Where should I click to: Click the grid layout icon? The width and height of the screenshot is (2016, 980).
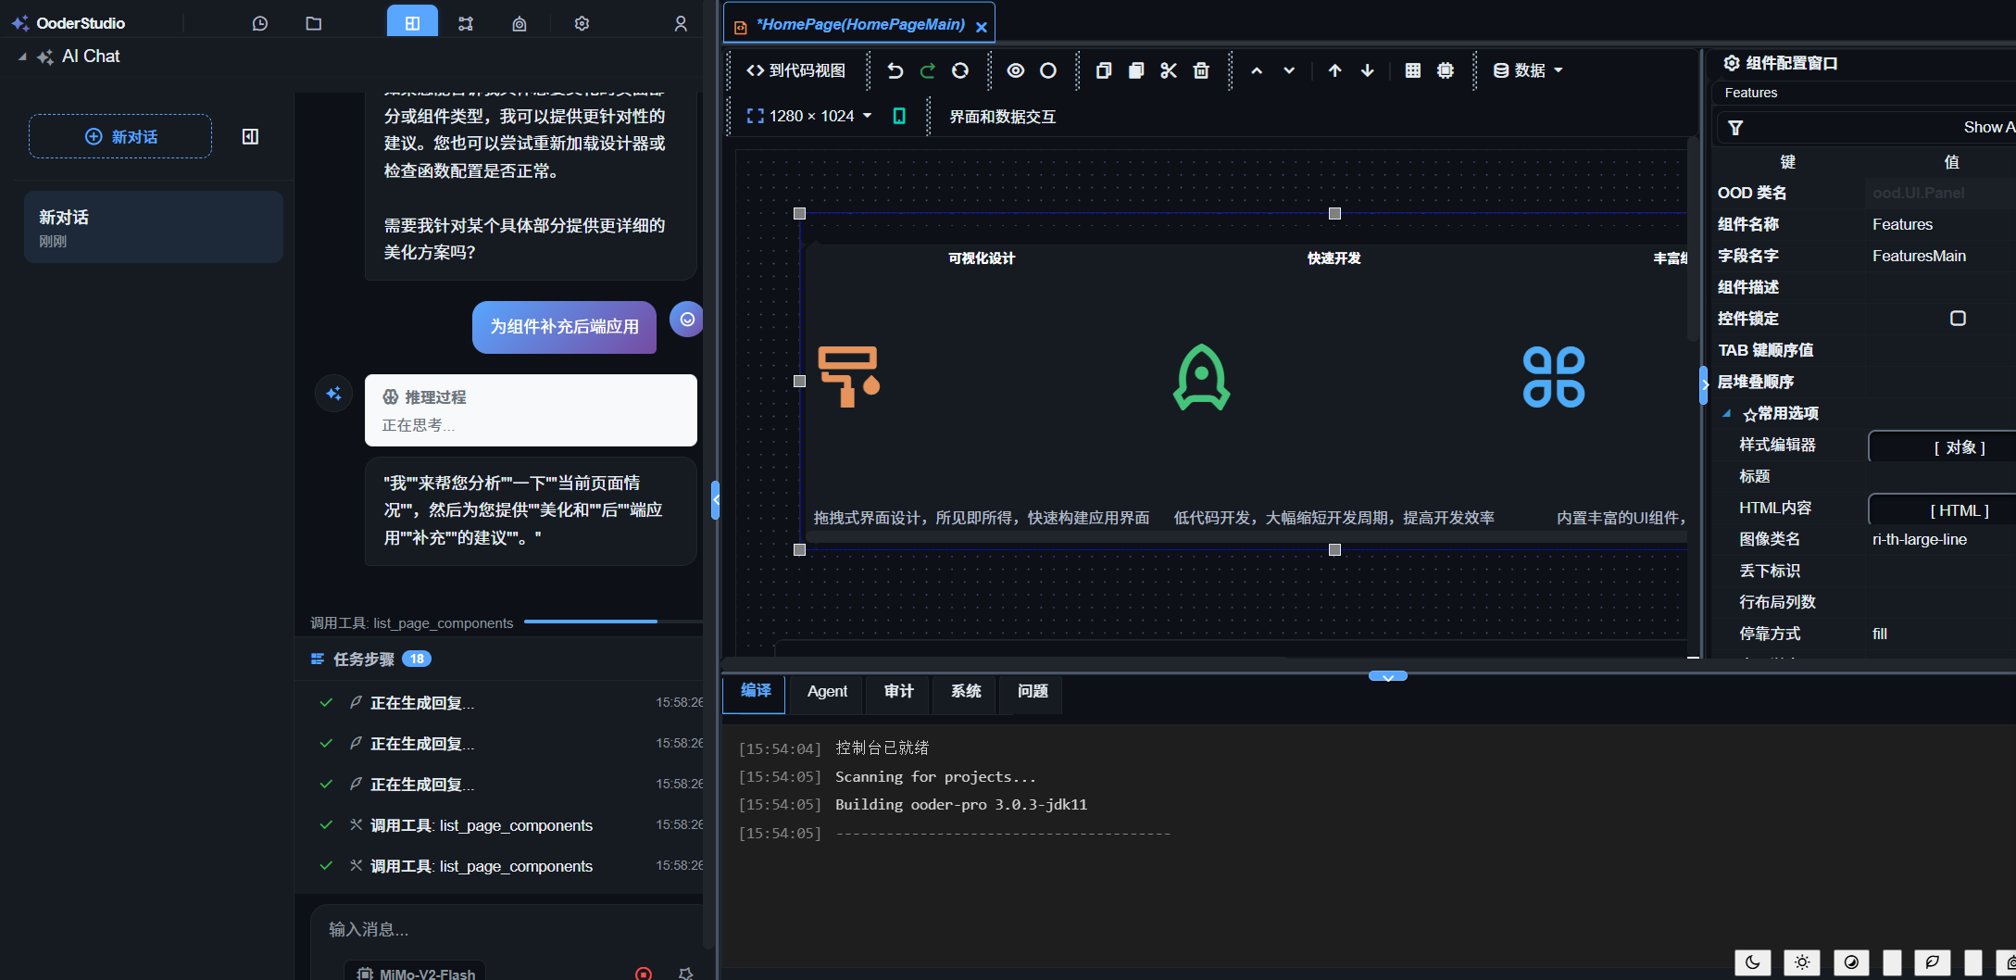pos(1413,70)
